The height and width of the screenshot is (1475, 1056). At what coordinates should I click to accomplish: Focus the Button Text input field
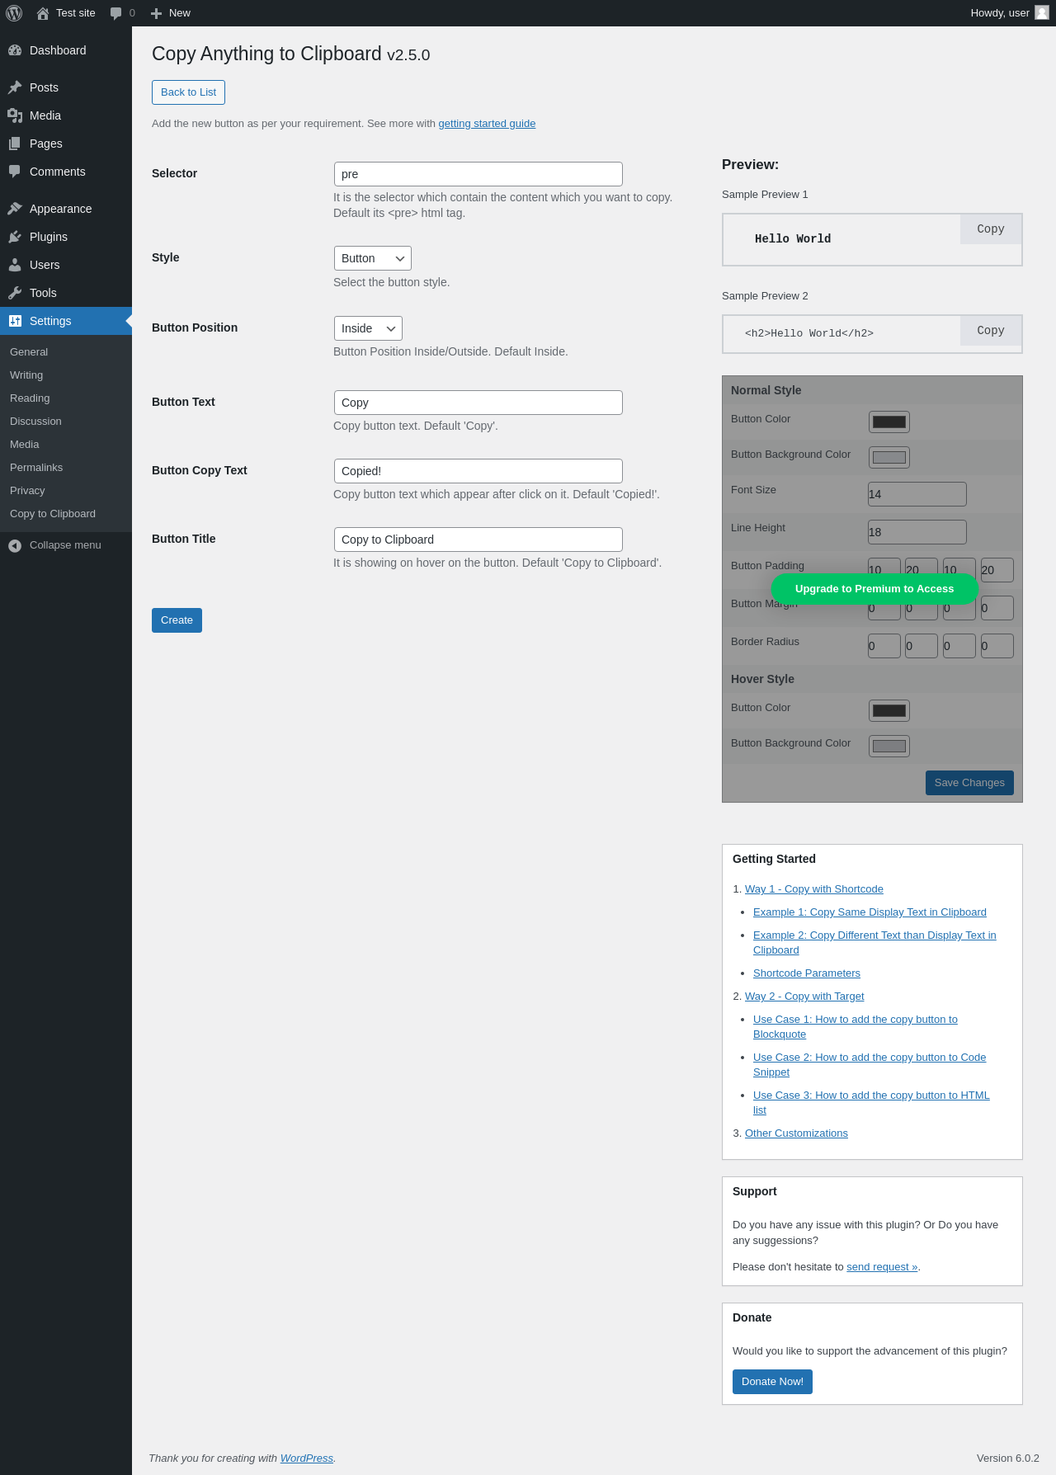click(478, 403)
